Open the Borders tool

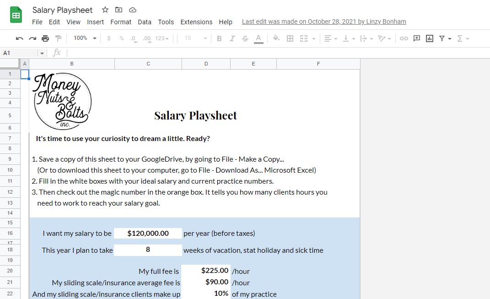pyautogui.click(x=290, y=38)
